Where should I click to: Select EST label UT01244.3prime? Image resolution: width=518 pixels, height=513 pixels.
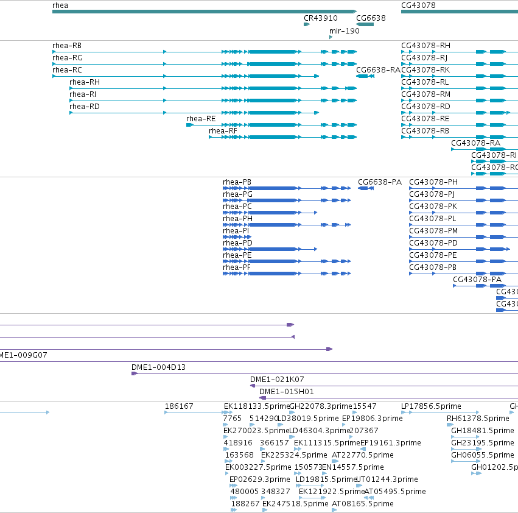[x=387, y=479]
